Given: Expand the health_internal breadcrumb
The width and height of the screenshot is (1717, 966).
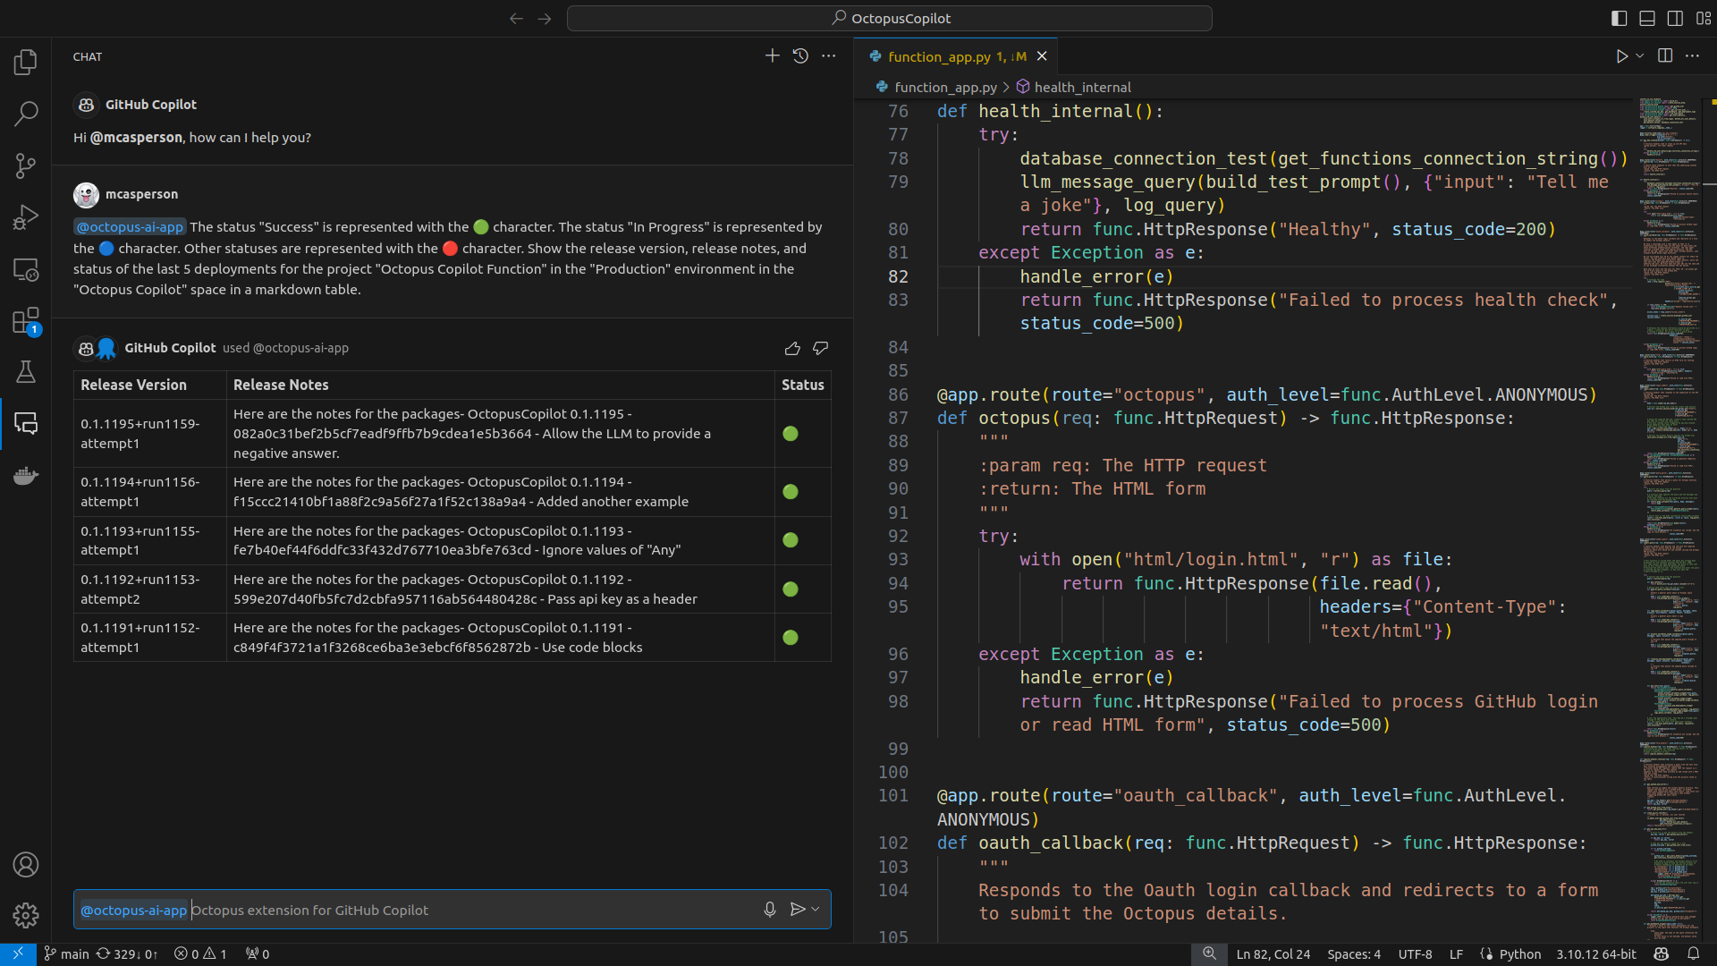Looking at the screenshot, I should (1082, 87).
